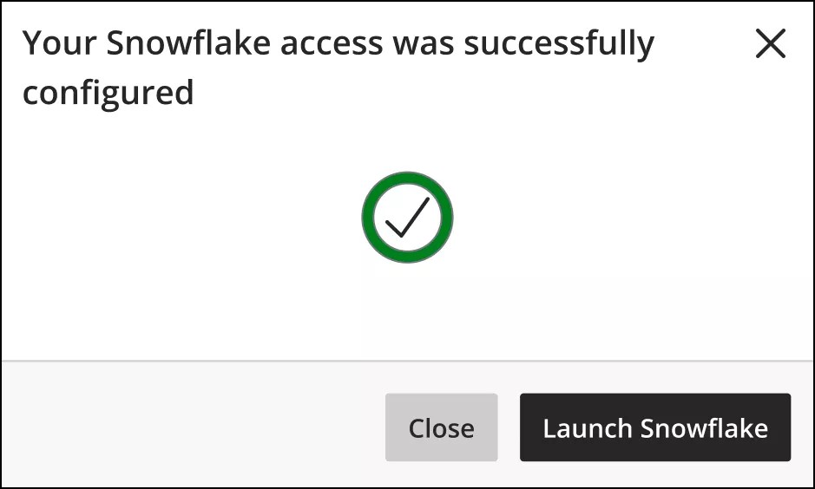815x489 pixels.
Task: Close the dialog via the footer Close button
Action: click(x=441, y=427)
